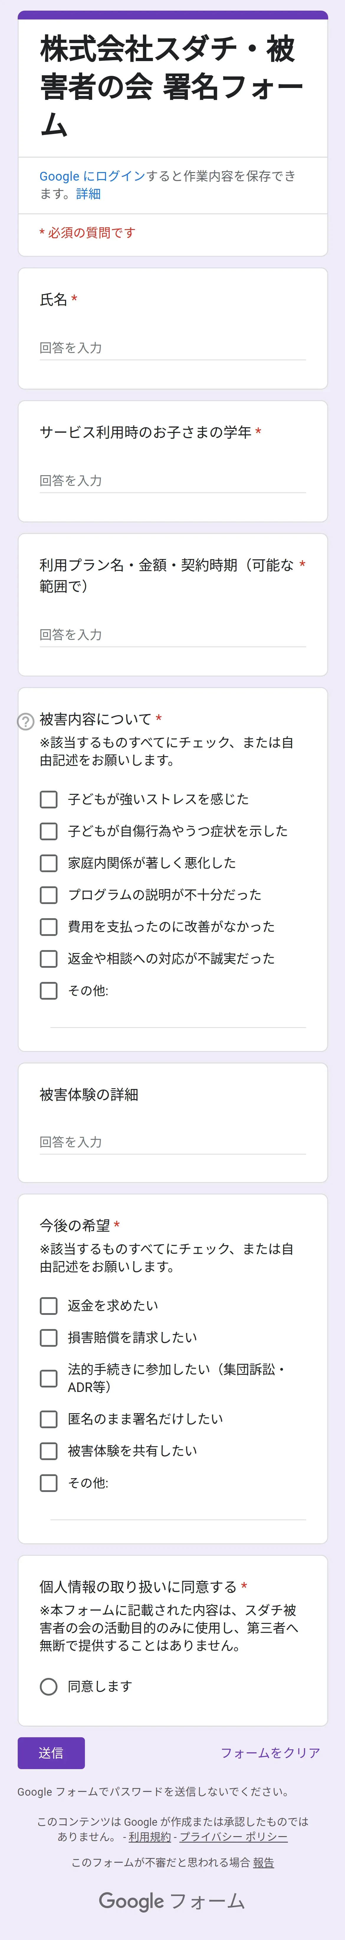
Task: Click the お子さまの学年 answer field
Action: pos(172,480)
